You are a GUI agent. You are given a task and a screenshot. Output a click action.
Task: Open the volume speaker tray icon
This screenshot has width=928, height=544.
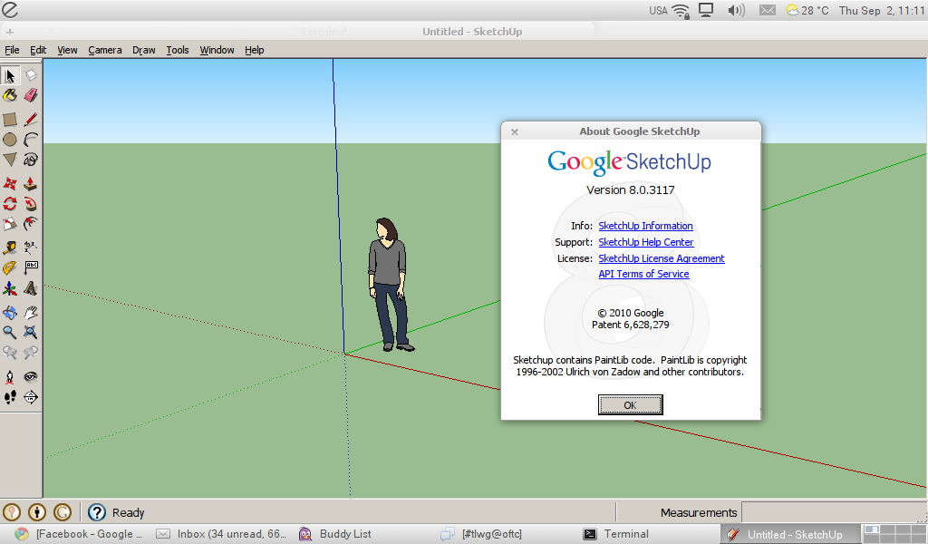pos(736,11)
